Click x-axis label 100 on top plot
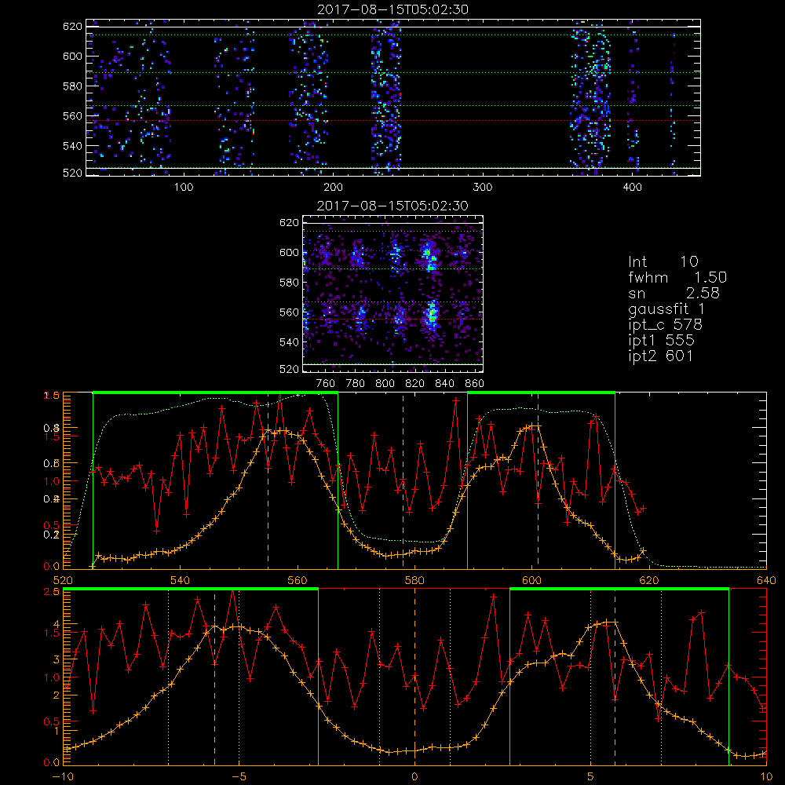Image resolution: width=785 pixels, height=785 pixels. coord(184,188)
